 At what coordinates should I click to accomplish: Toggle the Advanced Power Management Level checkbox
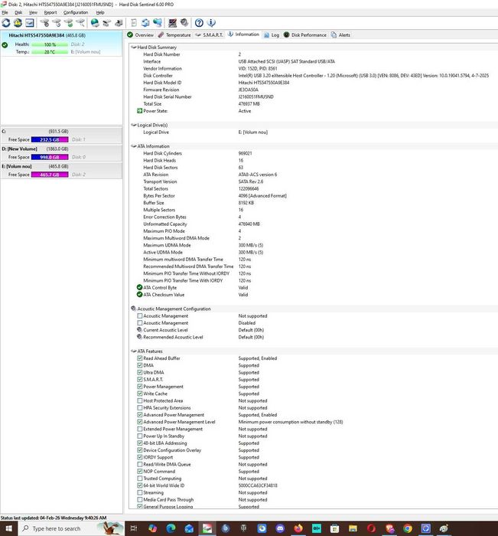tap(140, 422)
